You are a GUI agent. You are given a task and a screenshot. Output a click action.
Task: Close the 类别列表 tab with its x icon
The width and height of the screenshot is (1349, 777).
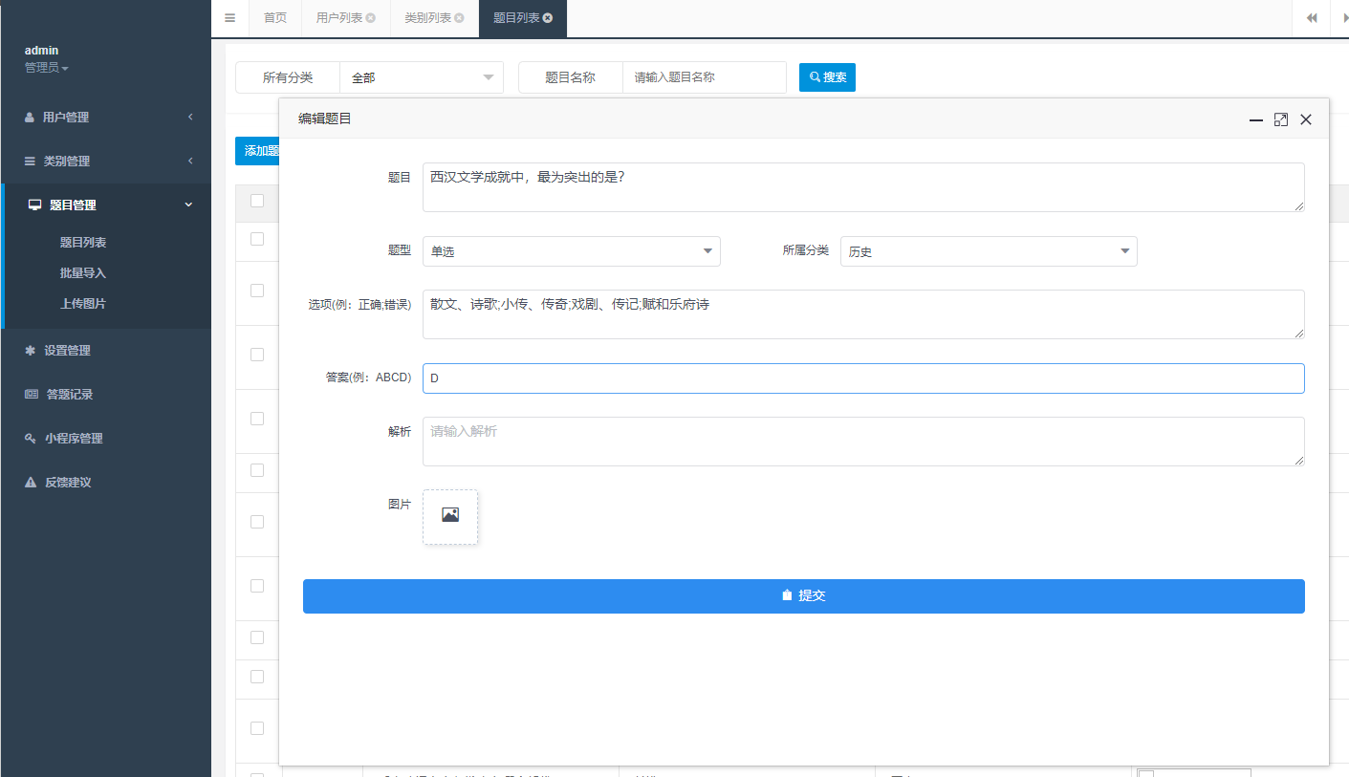pyautogui.click(x=459, y=18)
